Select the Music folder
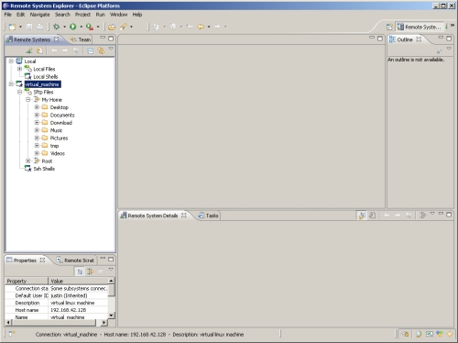 click(x=56, y=130)
